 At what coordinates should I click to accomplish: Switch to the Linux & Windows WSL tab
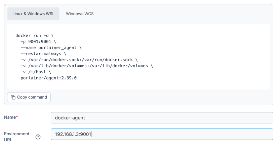point(33,14)
